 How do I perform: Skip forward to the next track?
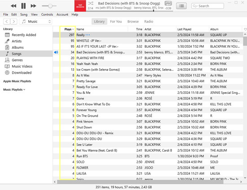33,6
